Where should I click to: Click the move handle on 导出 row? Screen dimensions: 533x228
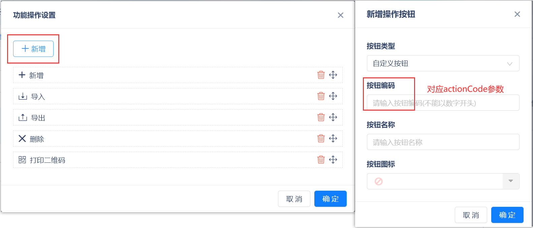tap(333, 117)
